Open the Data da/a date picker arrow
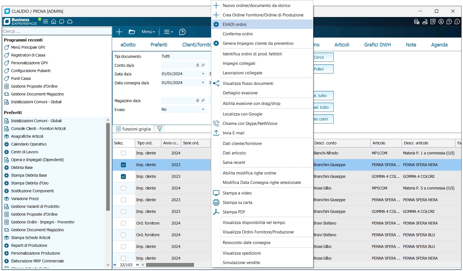463x271 pixels. point(203,74)
